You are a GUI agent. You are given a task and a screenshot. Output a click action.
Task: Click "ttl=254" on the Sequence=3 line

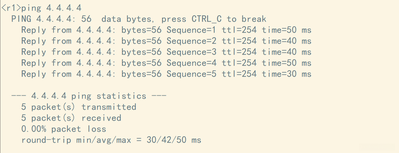(x=239, y=52)
